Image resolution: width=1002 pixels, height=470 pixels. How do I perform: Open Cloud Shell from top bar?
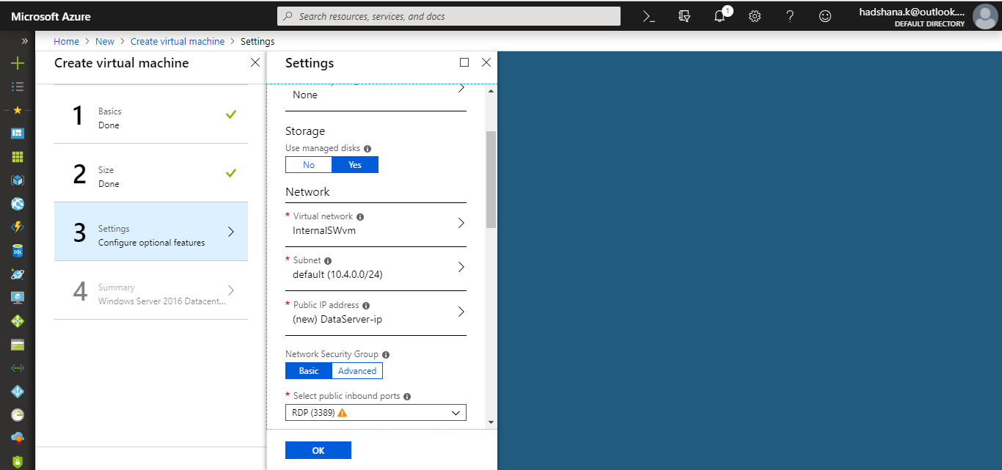(649, 16)
